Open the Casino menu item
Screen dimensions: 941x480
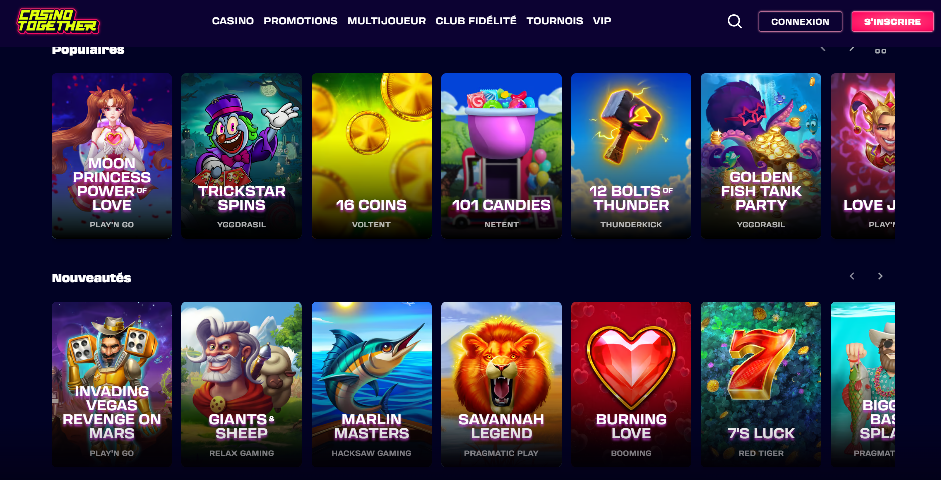pos(233,21)
